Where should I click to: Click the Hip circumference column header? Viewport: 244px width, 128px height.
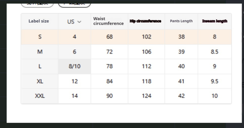[145, 21]
